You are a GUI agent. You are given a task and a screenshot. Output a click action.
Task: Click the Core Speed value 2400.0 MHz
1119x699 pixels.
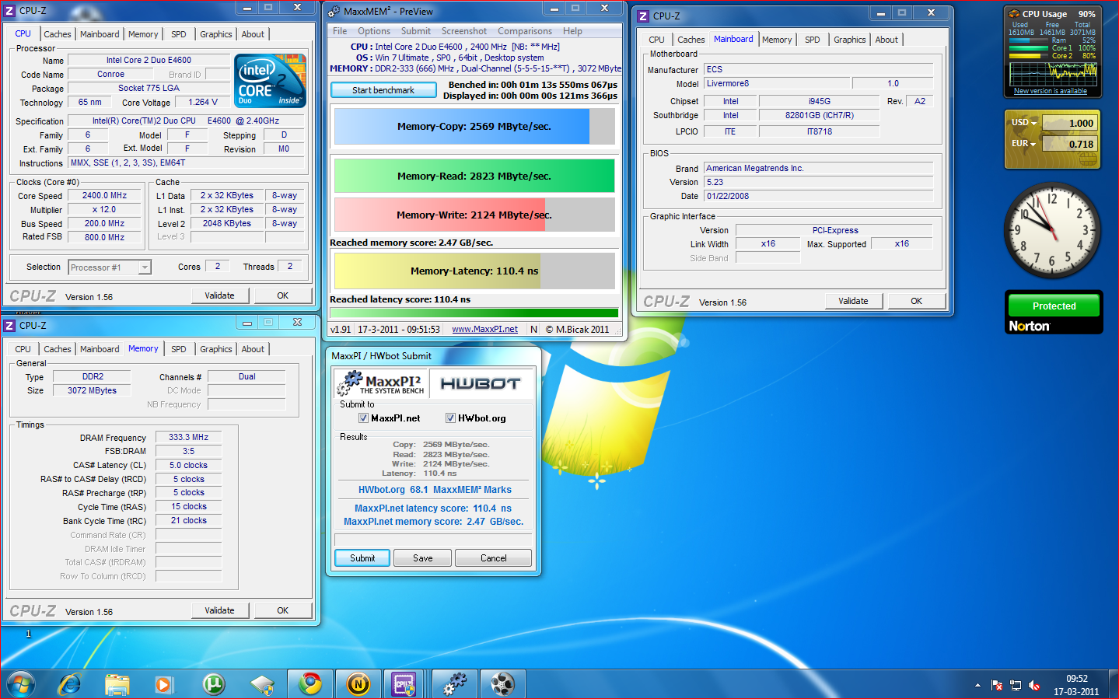pos(104,196)
